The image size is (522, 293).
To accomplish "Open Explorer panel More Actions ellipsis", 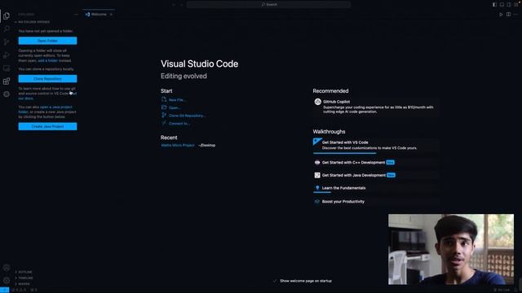I will pyautogui.click(x=76, y=15).
